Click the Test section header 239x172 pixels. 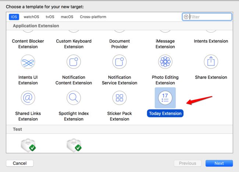point(17,129)
